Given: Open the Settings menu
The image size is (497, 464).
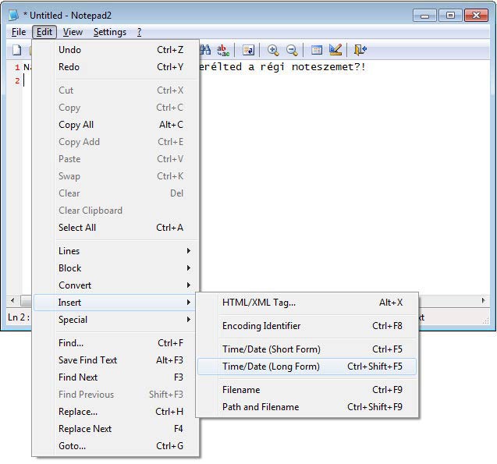Looking at the screenshot, I should pyautogui.click(x=110, y=32).
